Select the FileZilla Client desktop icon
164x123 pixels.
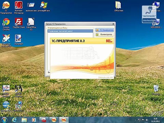(x=19, y=23)
